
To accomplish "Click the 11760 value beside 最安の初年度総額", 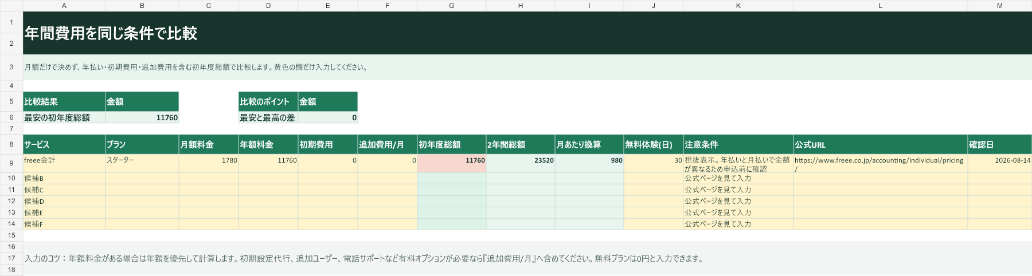I will [x=142, y=117].
